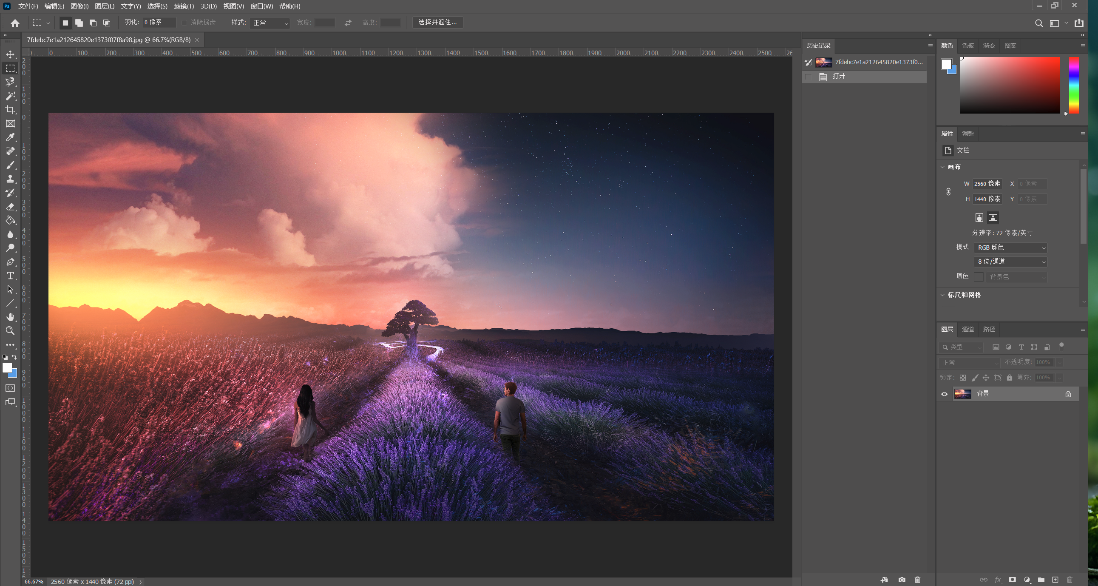Viewport: 1098px width, 586px height.
Task: Switch to the 通道 tab
Action: click(x=967, y=329)
